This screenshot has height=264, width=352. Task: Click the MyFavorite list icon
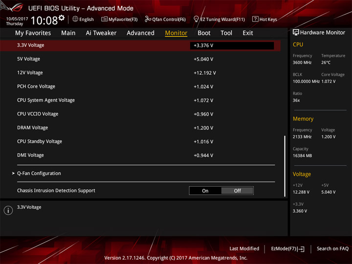[104, 19]
